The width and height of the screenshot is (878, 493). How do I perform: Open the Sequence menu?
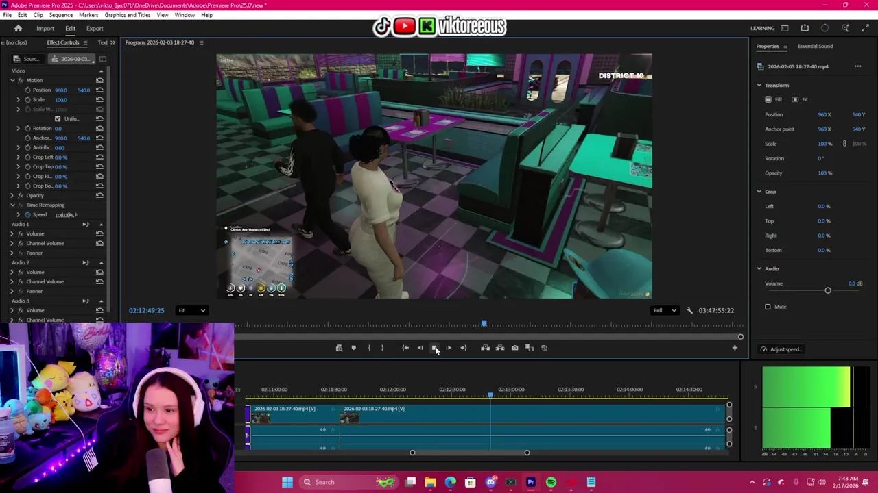click(x=61, y=15)
